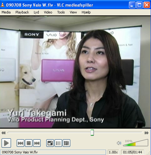The image size is (151, 155).
Task: Click the window resize grip
Action: pyautogui.click(x=149, y=153)
